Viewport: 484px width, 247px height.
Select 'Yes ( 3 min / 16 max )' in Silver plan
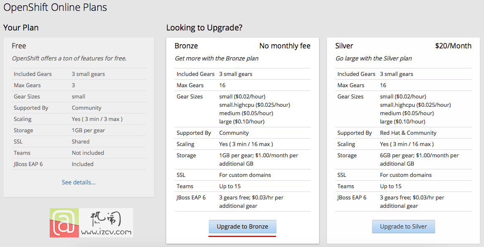(407, 144)
